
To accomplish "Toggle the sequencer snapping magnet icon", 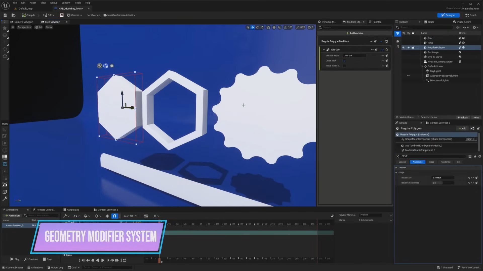I will pos(115,216).
